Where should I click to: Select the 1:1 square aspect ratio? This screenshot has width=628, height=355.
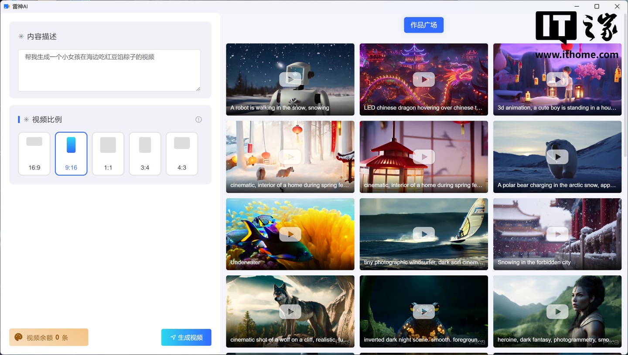(x=108, y=154)
